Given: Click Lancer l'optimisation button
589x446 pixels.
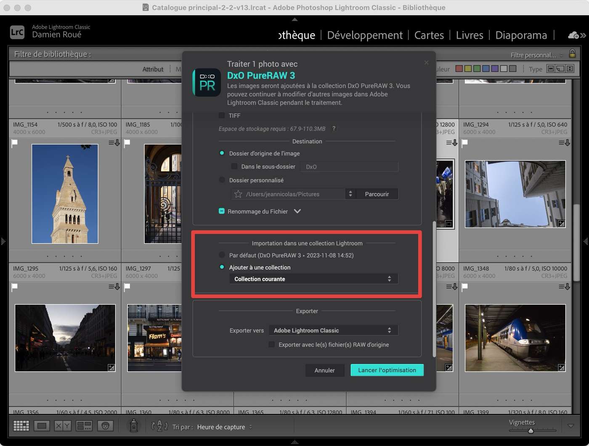Looking at the screenshot, I should (387, 370).
